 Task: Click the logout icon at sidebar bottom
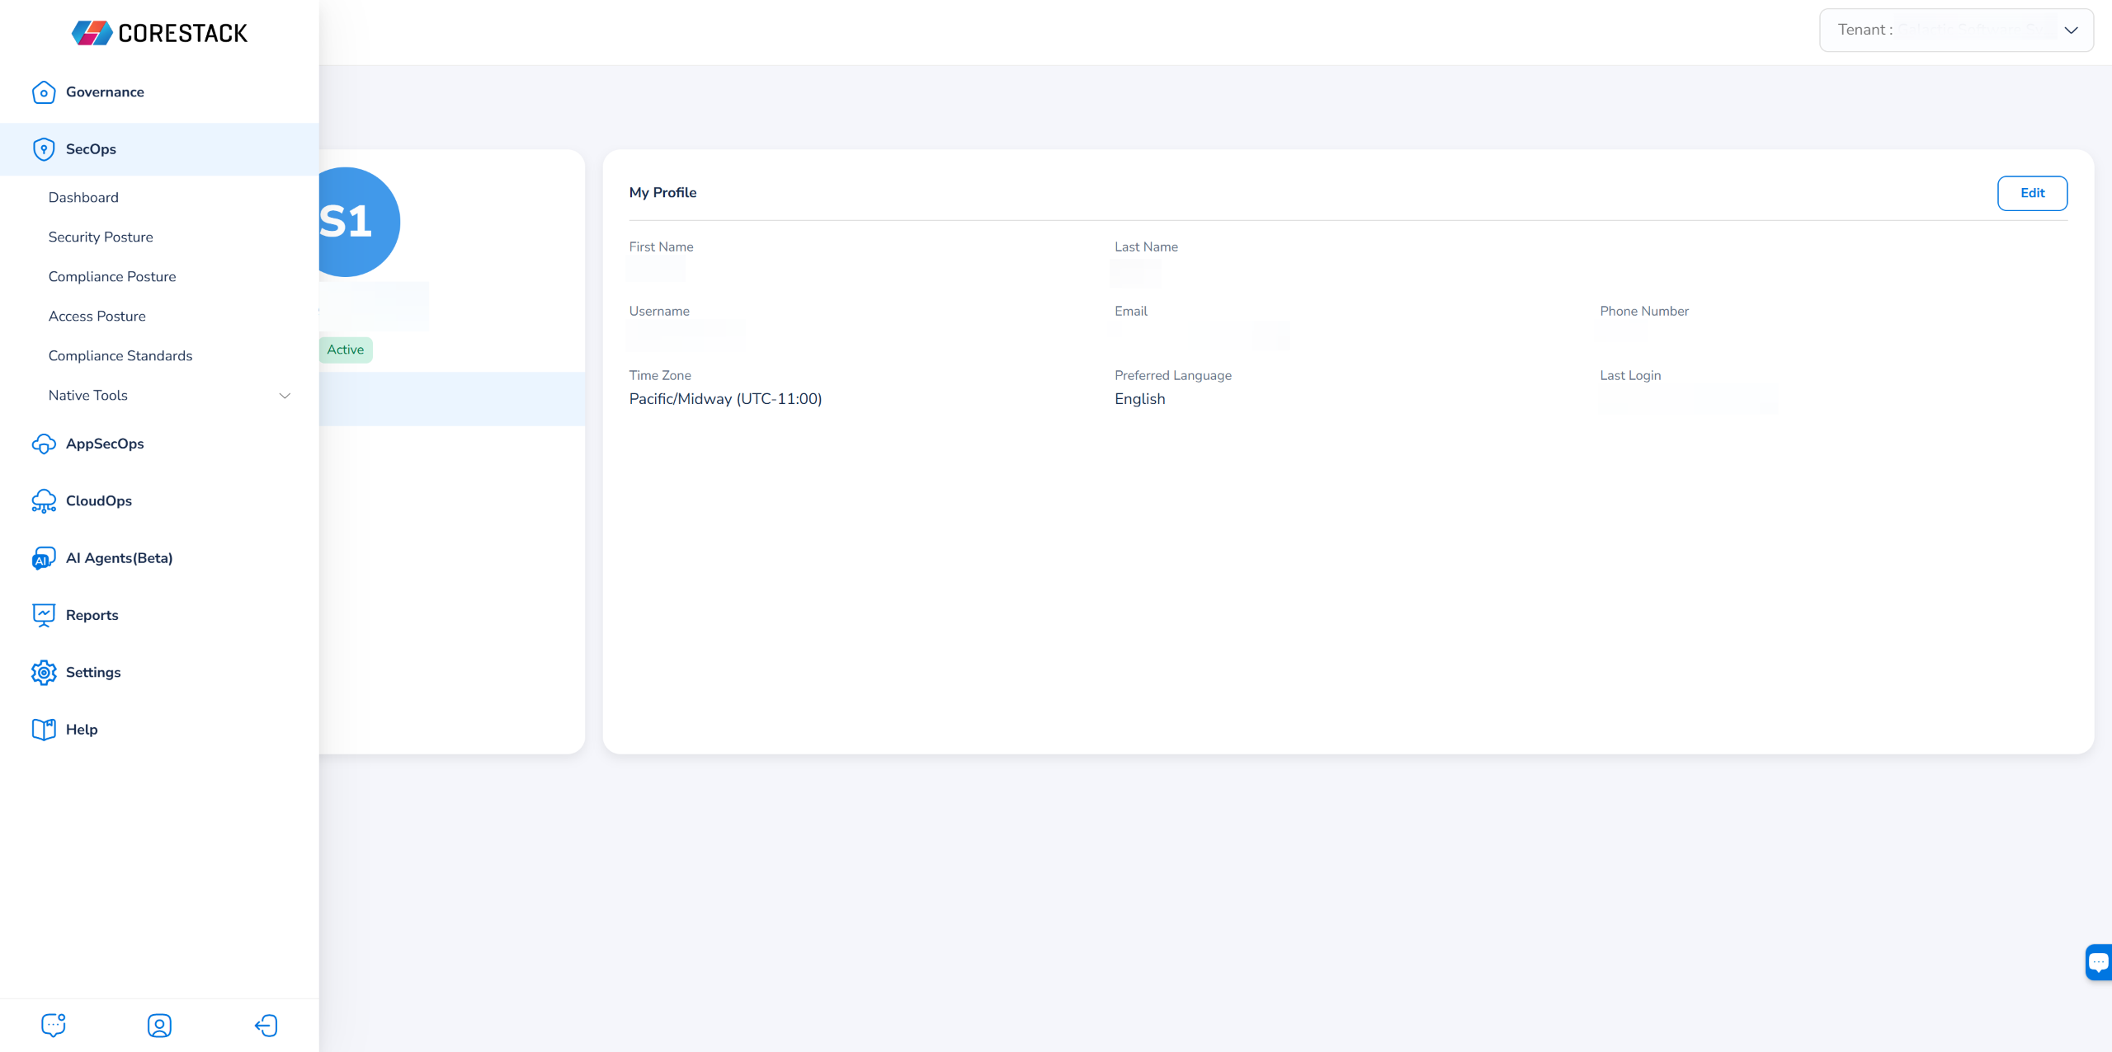click(266, 1025)
